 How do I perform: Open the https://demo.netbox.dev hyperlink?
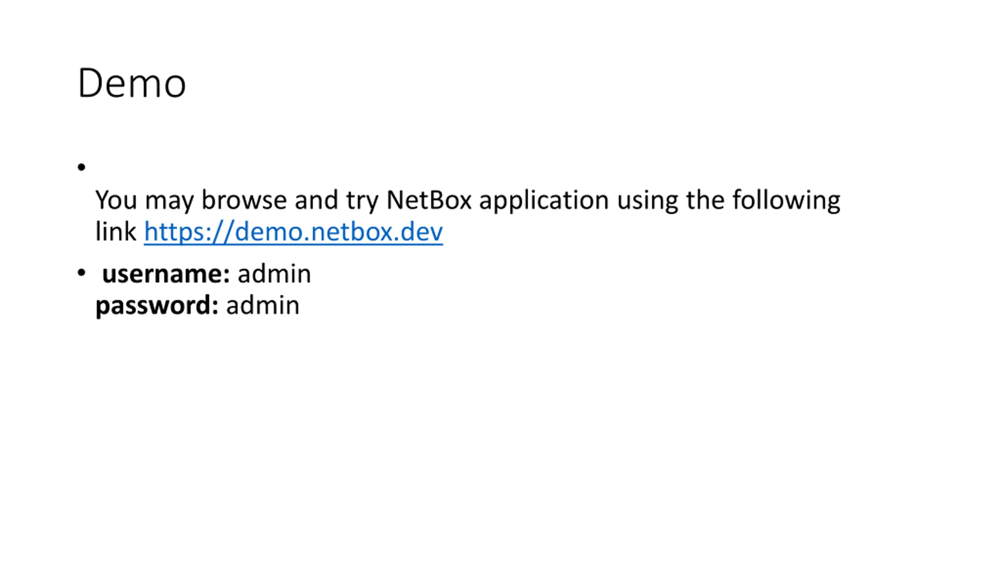click(x=293, y=232)
